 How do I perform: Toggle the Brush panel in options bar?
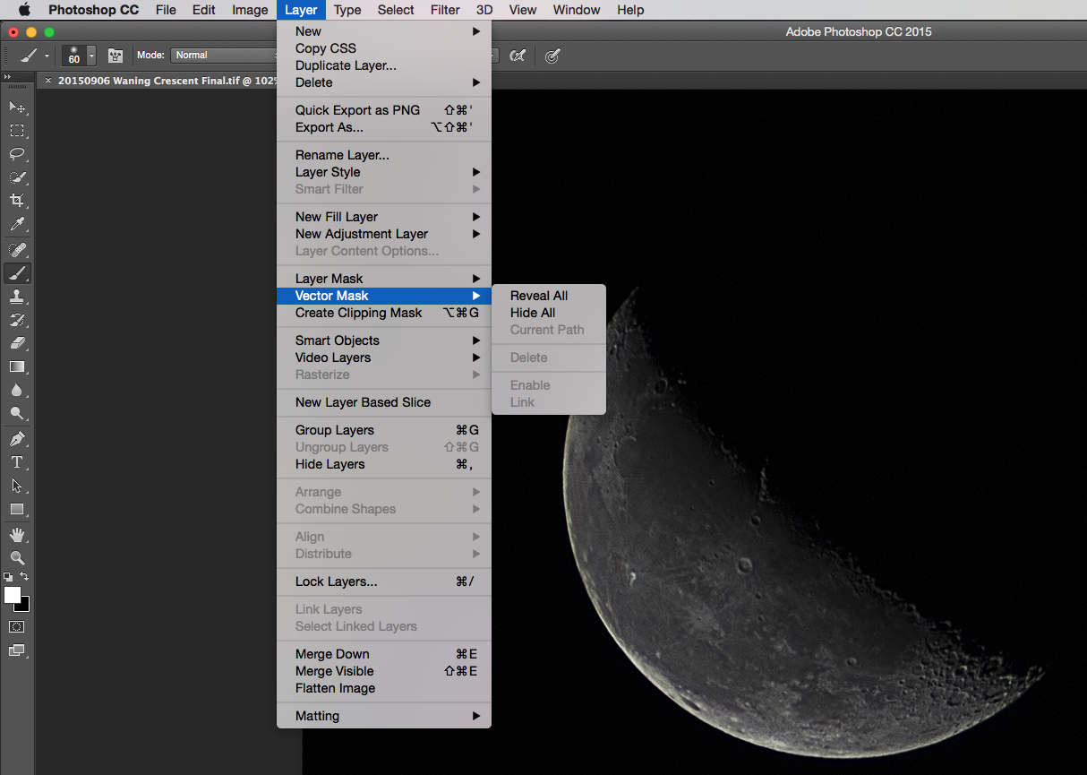click(x=116, y=56)
